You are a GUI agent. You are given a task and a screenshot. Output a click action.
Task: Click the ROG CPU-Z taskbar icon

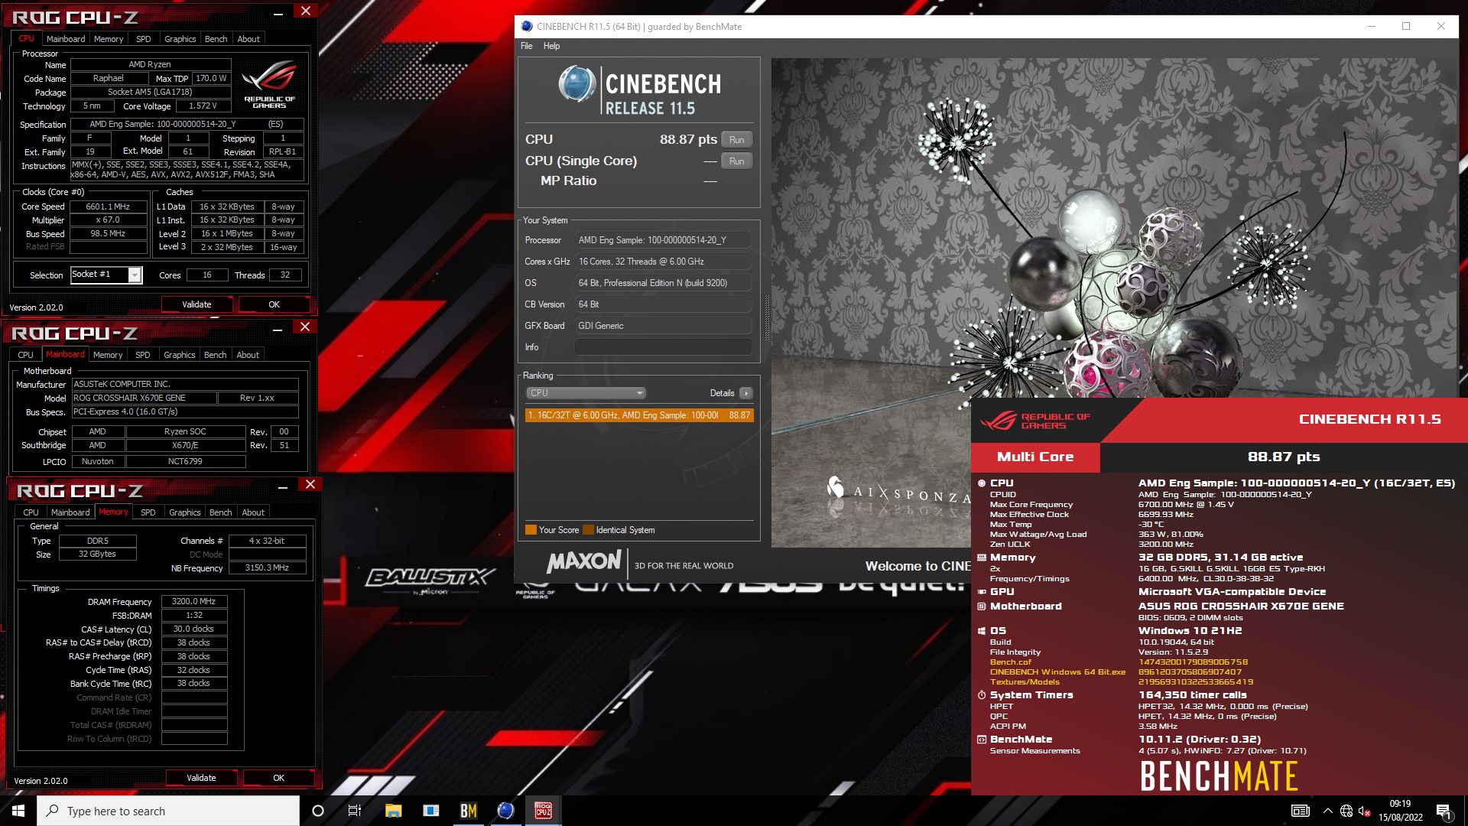(543, 811)
